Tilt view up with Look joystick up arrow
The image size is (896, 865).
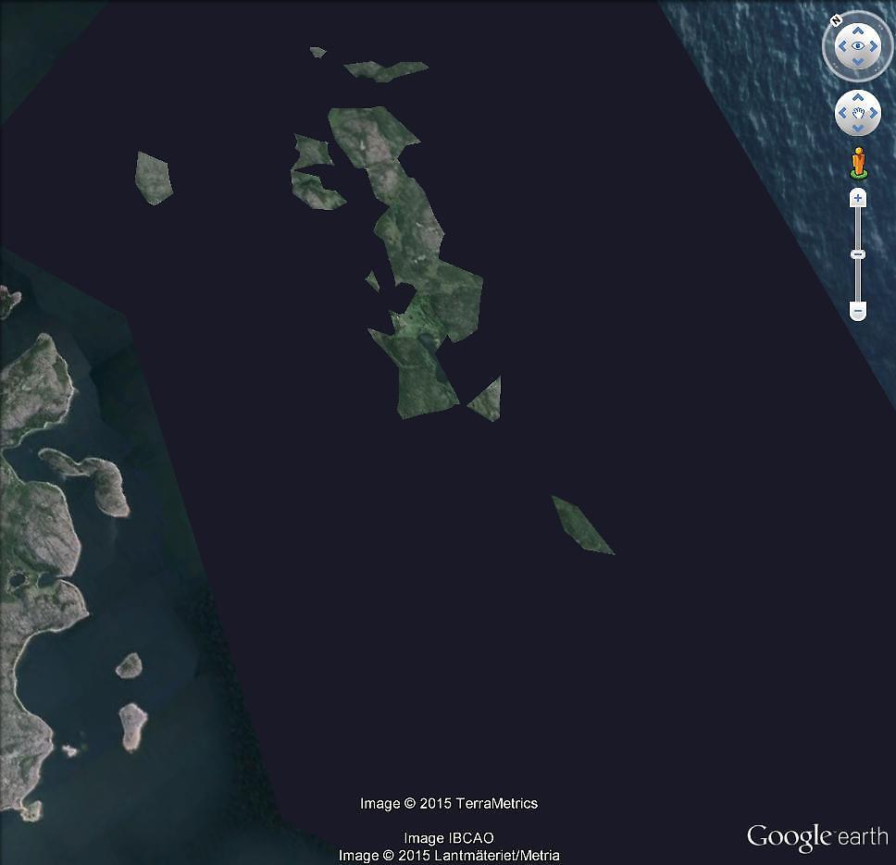click(x=858, y=31)
